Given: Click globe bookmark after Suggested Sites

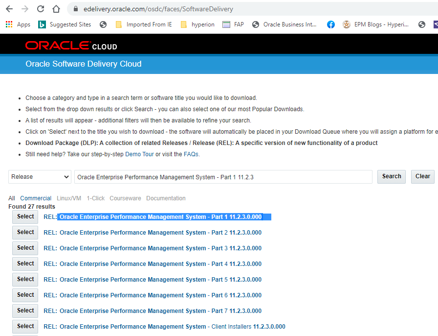Looking at the screenshot, I should pos(103,24).
